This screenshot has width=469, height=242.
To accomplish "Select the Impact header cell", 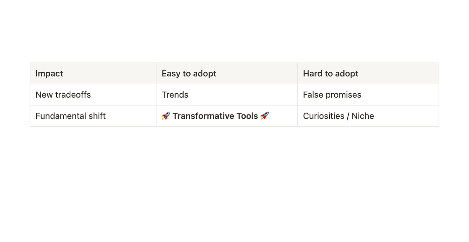I will [49, 74].
